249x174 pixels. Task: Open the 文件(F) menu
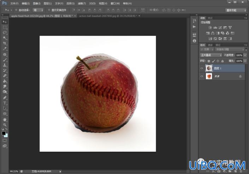pos(14,3)
